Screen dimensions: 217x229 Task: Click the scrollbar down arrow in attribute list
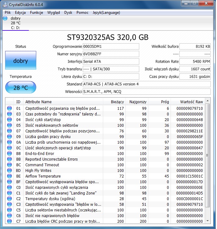[x=208, y=221]
